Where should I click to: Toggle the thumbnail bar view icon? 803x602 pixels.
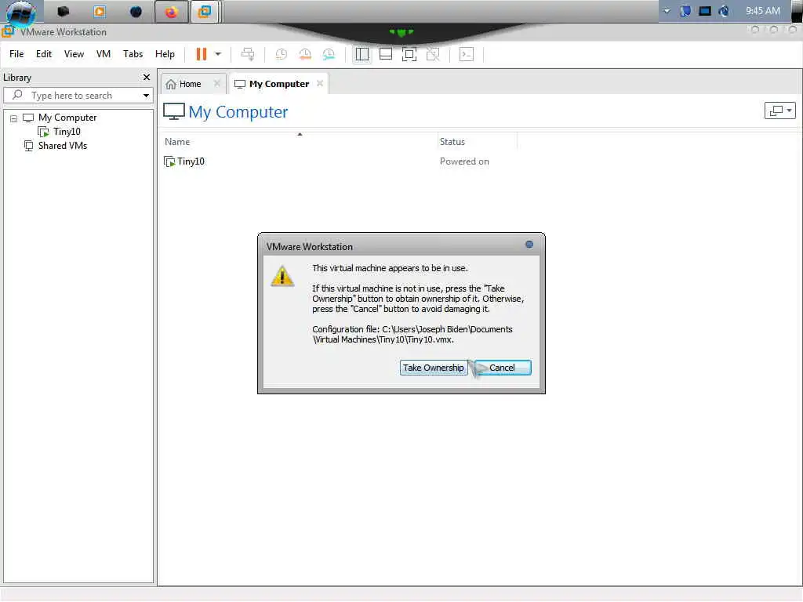[386, 54]
